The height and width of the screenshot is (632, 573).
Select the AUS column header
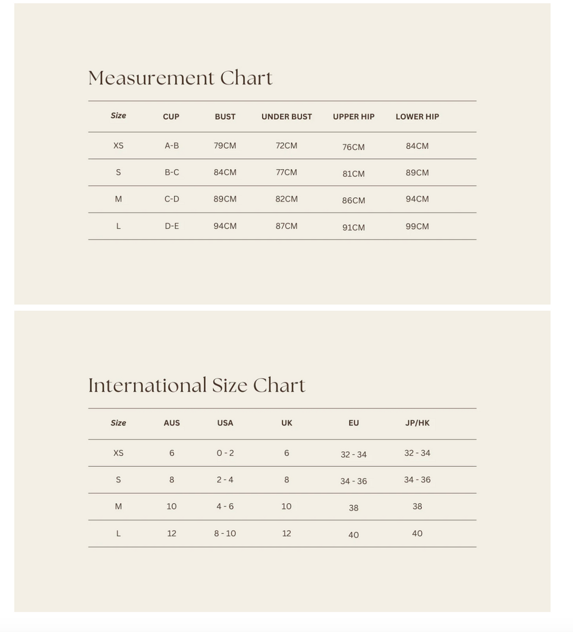coord(172,423)
